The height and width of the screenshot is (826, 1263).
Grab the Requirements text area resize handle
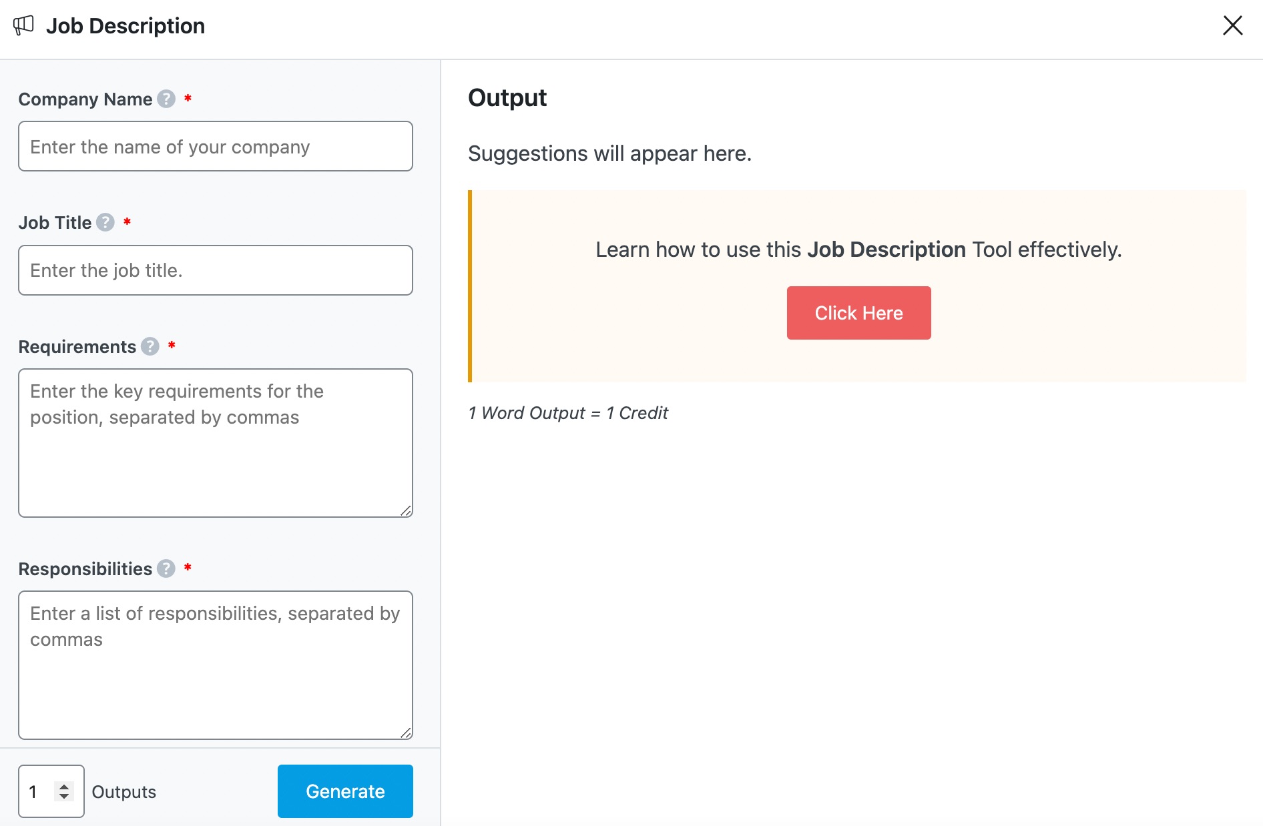406,510
